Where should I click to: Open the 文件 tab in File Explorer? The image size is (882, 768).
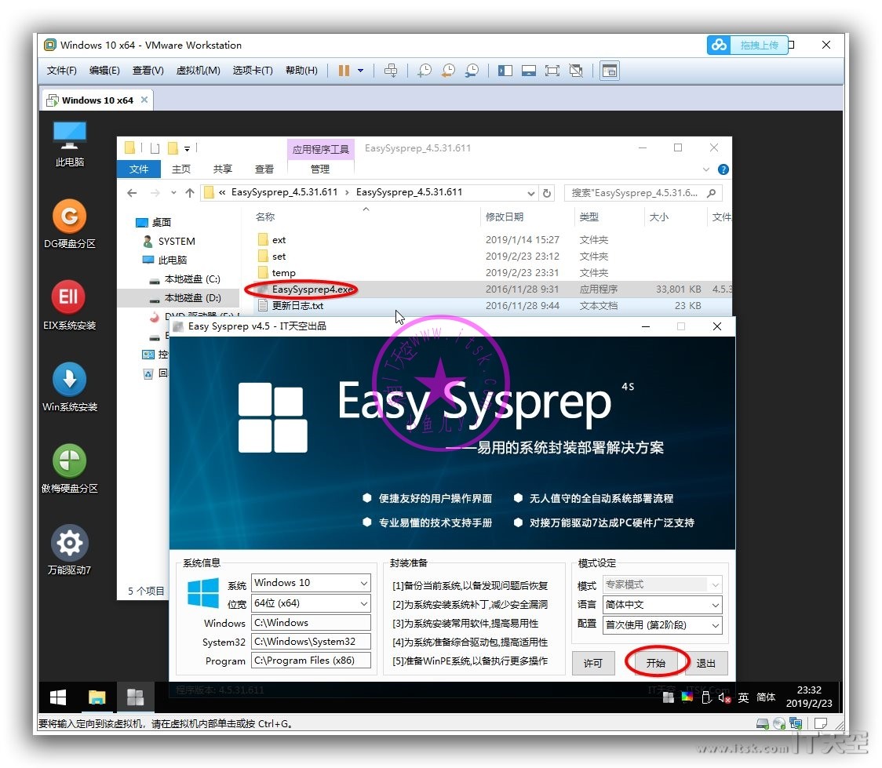point(139,169)
